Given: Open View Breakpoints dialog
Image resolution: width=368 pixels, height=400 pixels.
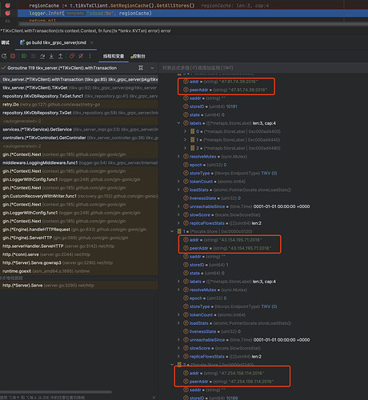Looking at the screenshot, I should click(x=72, y=56).
